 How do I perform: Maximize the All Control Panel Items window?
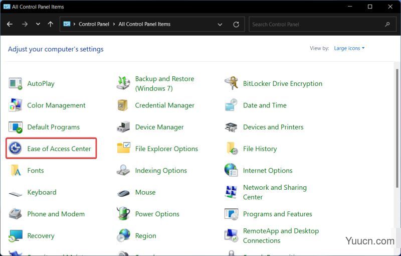(x=370, y=7)
